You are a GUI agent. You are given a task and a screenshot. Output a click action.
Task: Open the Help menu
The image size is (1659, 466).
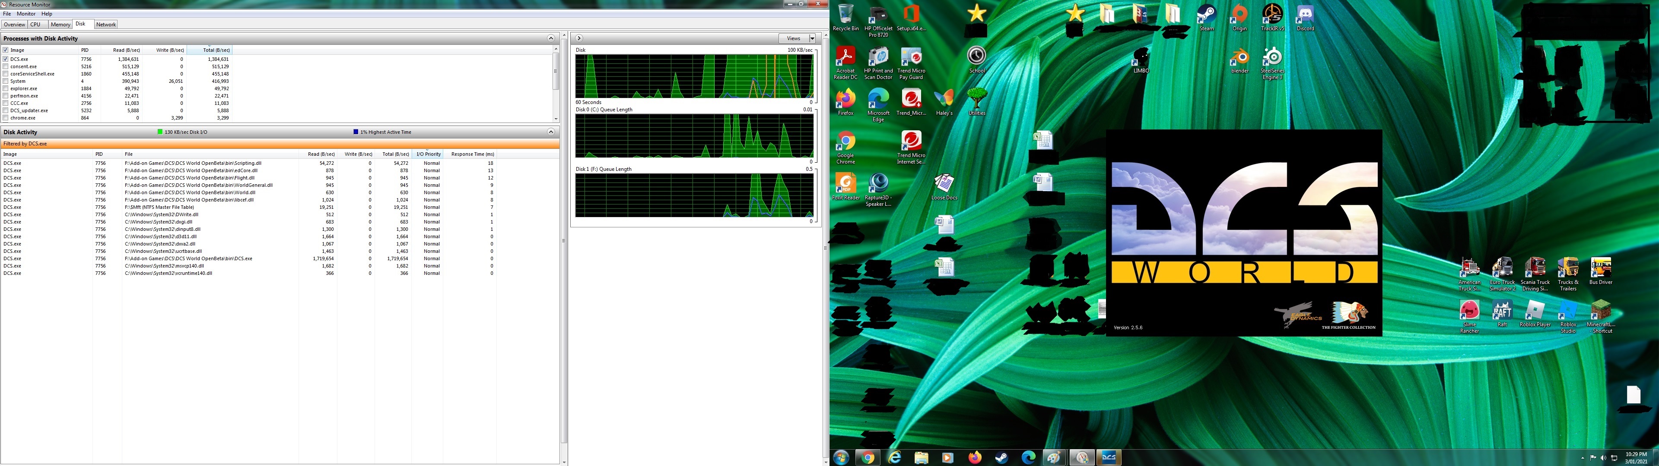[x=46, y=13]
